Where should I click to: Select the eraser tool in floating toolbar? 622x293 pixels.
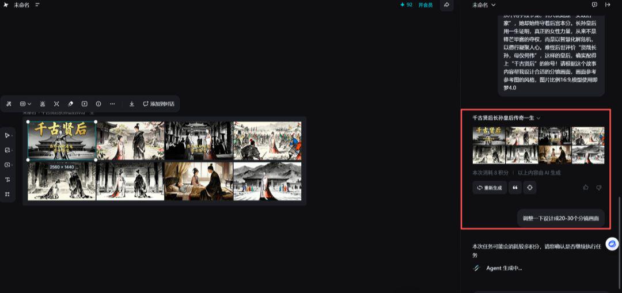tap(70, 104)
